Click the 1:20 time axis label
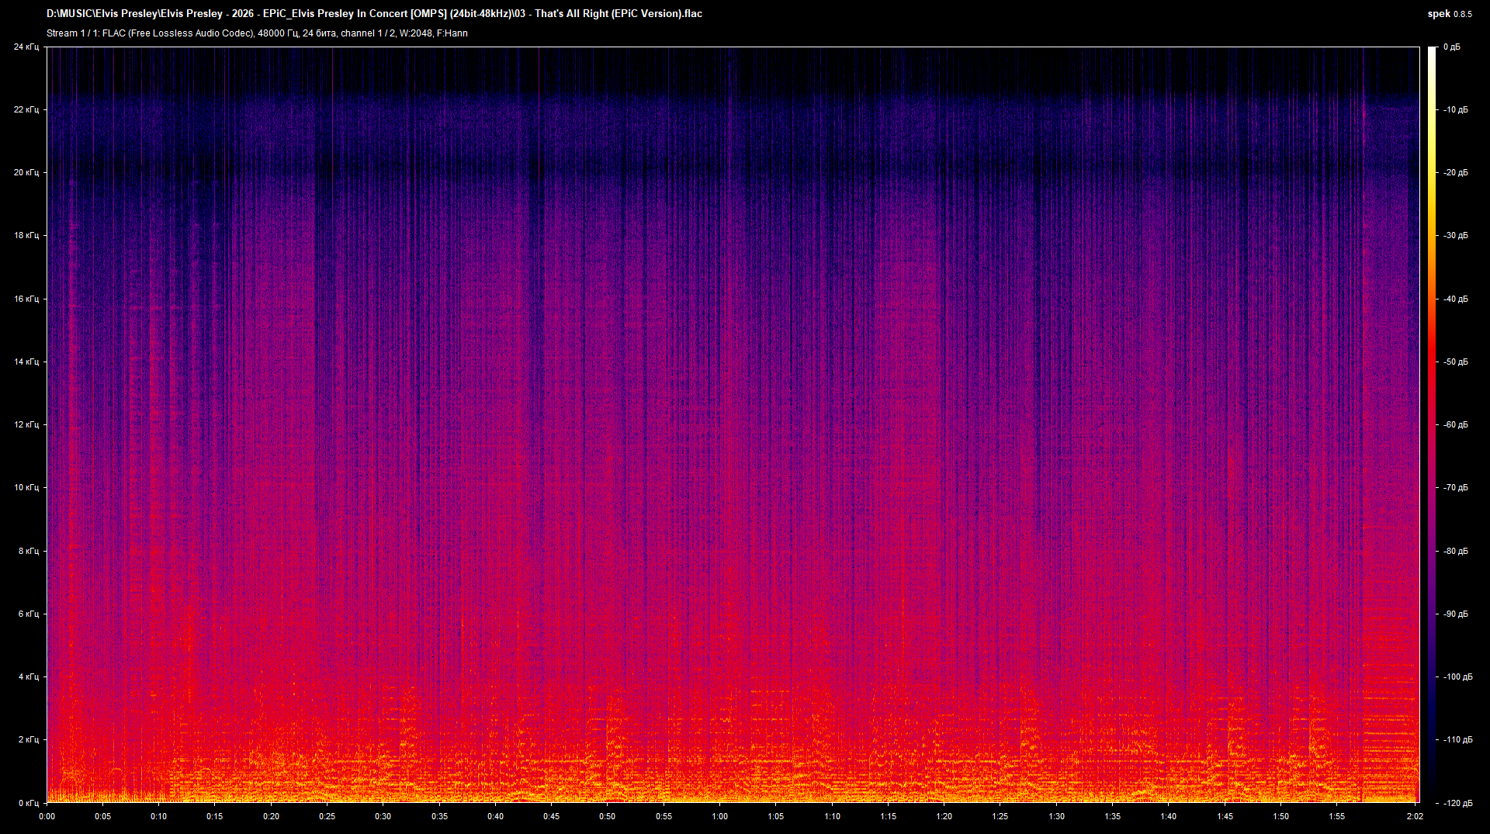Image resolution: width=1490 pixels, height=834 pixels. pos(944,816)
